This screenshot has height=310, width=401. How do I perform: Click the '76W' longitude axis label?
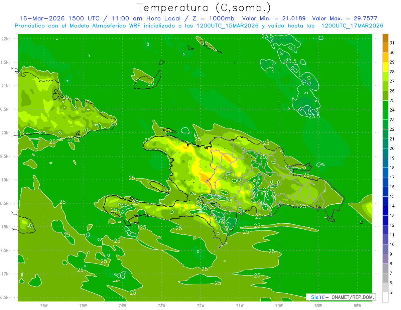pos(44,306)
